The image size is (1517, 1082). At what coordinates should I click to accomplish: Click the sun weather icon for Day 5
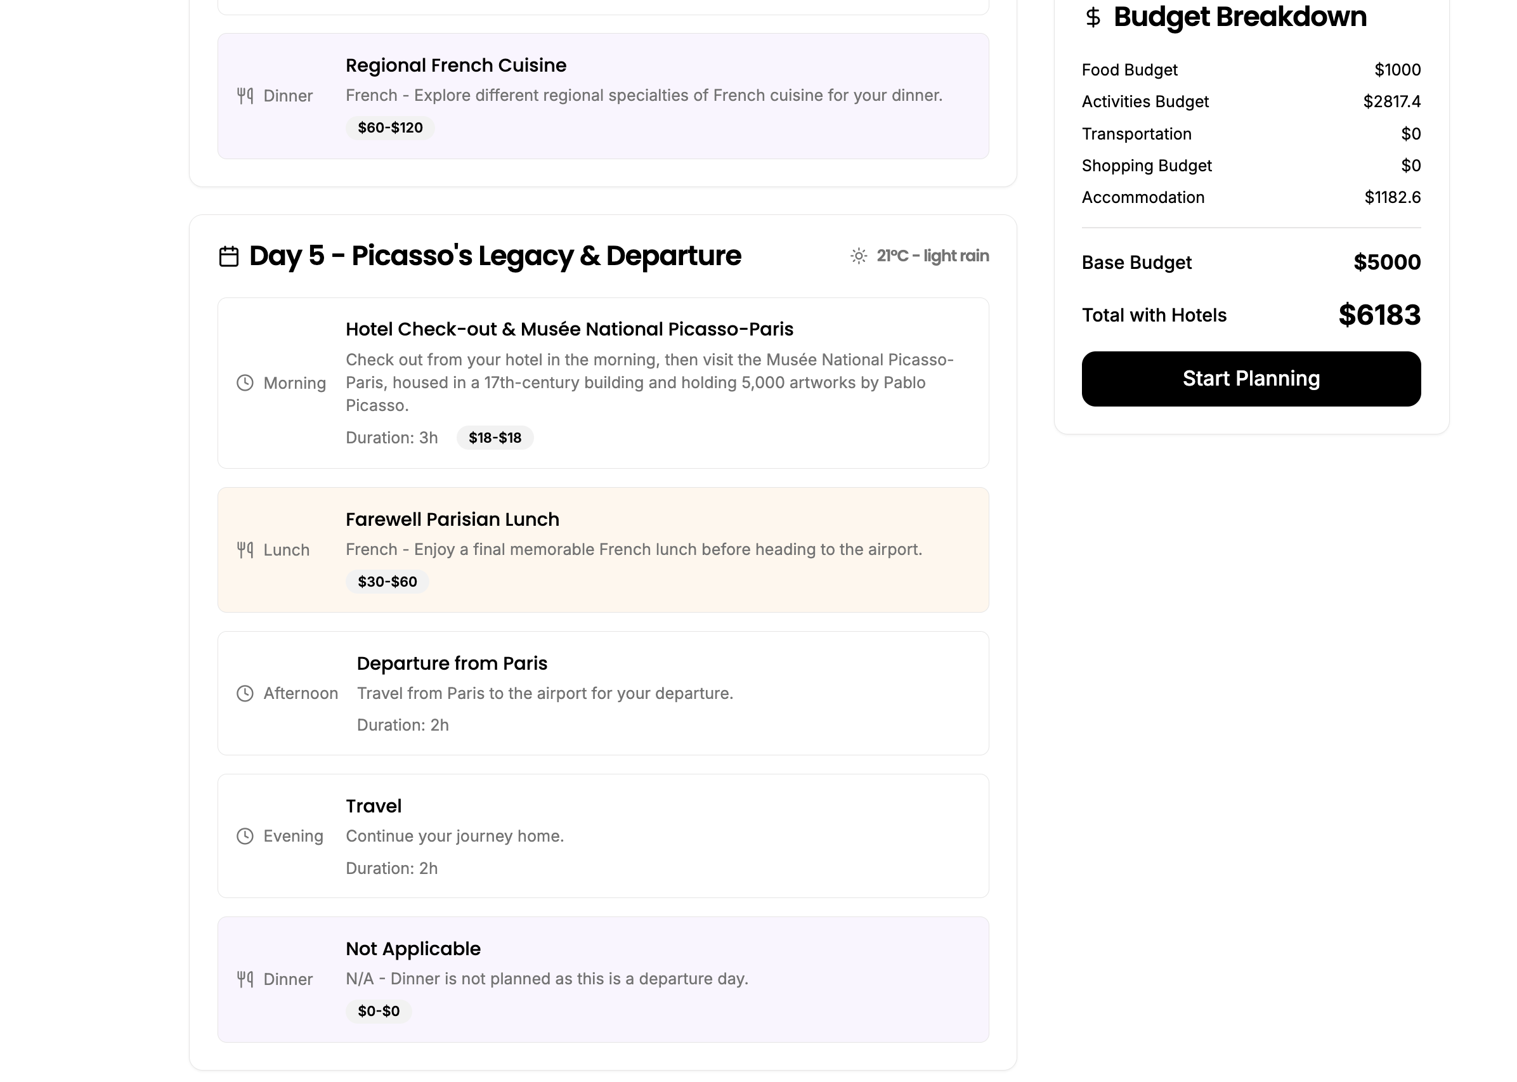click(858, 256)
